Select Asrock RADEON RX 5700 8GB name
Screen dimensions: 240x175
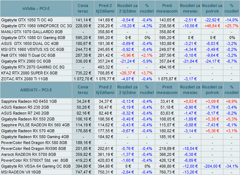click(x=28, y=154)
